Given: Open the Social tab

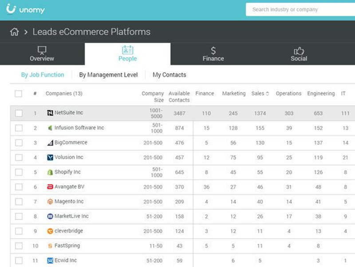Looking at the screenshot, I should (299, 54).
